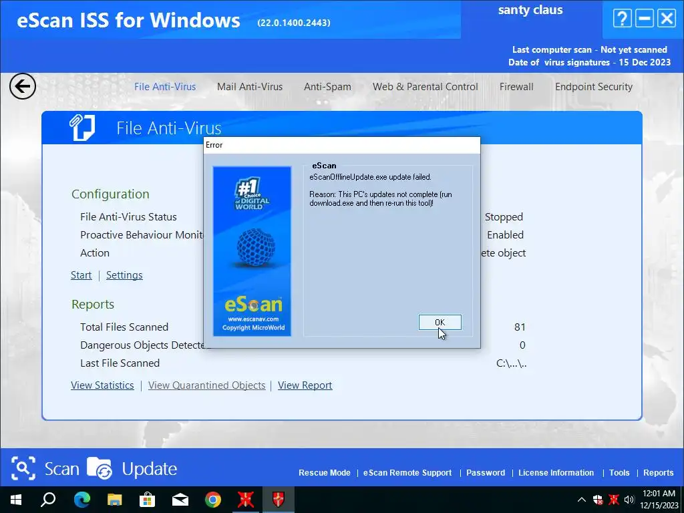This screenshot has height=513, width=684.
Task: Click the 'santy claus' user name
Action: pos(530,9)
